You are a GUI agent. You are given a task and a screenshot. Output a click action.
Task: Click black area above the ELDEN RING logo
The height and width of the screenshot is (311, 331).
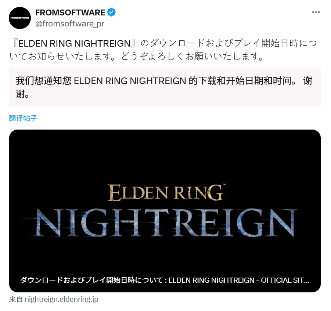coord(165,156)
